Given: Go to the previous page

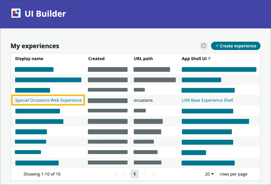Looking at the screenshot, I should coord(125,174).
